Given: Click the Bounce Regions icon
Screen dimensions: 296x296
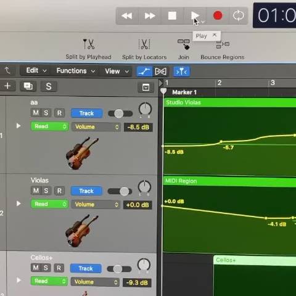Looking at the screenshot, I should click(223, 44).
